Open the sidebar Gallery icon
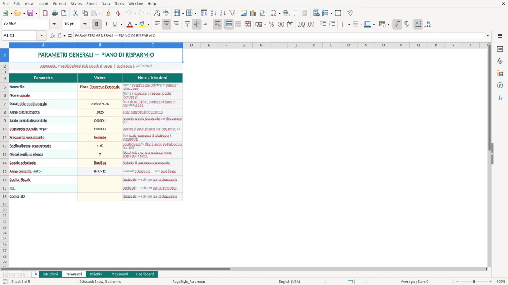This screenshot has height=285, width=508. pos(500,73)
